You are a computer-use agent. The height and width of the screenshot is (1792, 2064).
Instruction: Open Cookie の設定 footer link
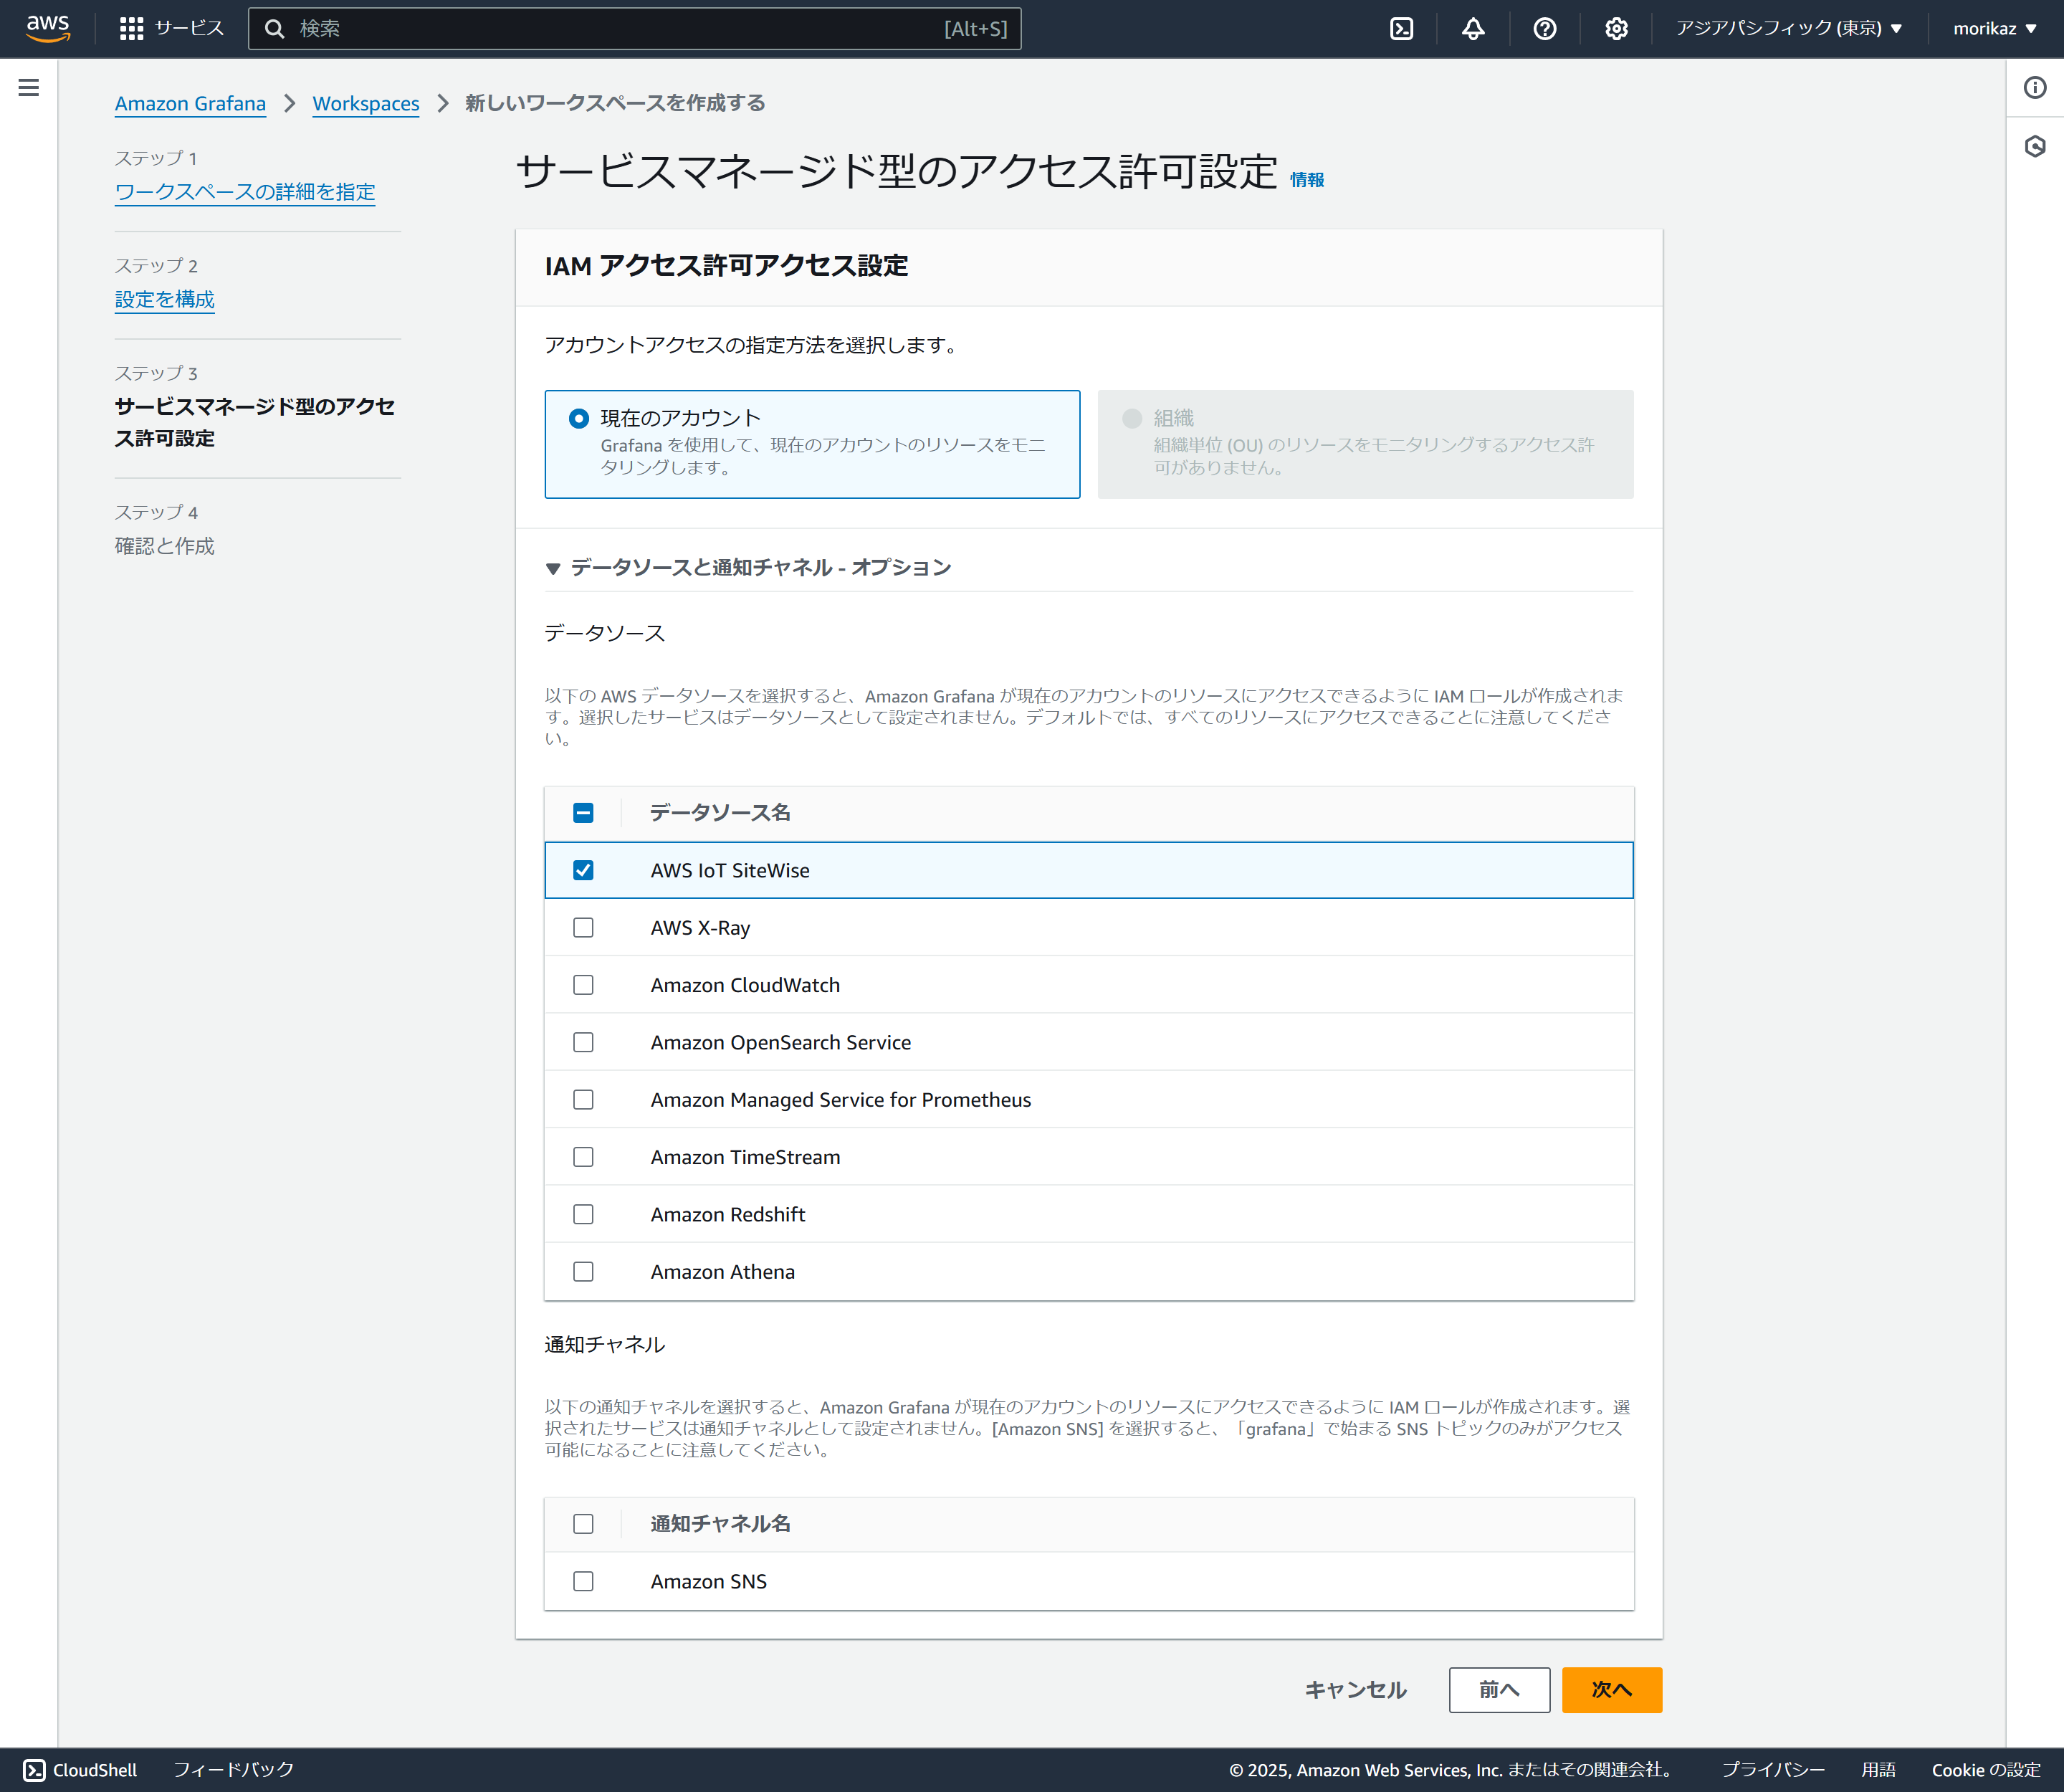click(1986, 1770)
